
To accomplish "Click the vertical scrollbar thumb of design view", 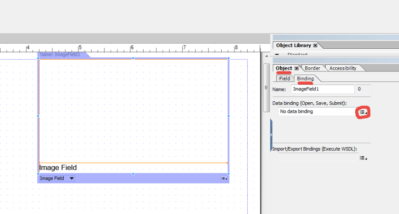I will pyautogui.click(x=266, y=88).
